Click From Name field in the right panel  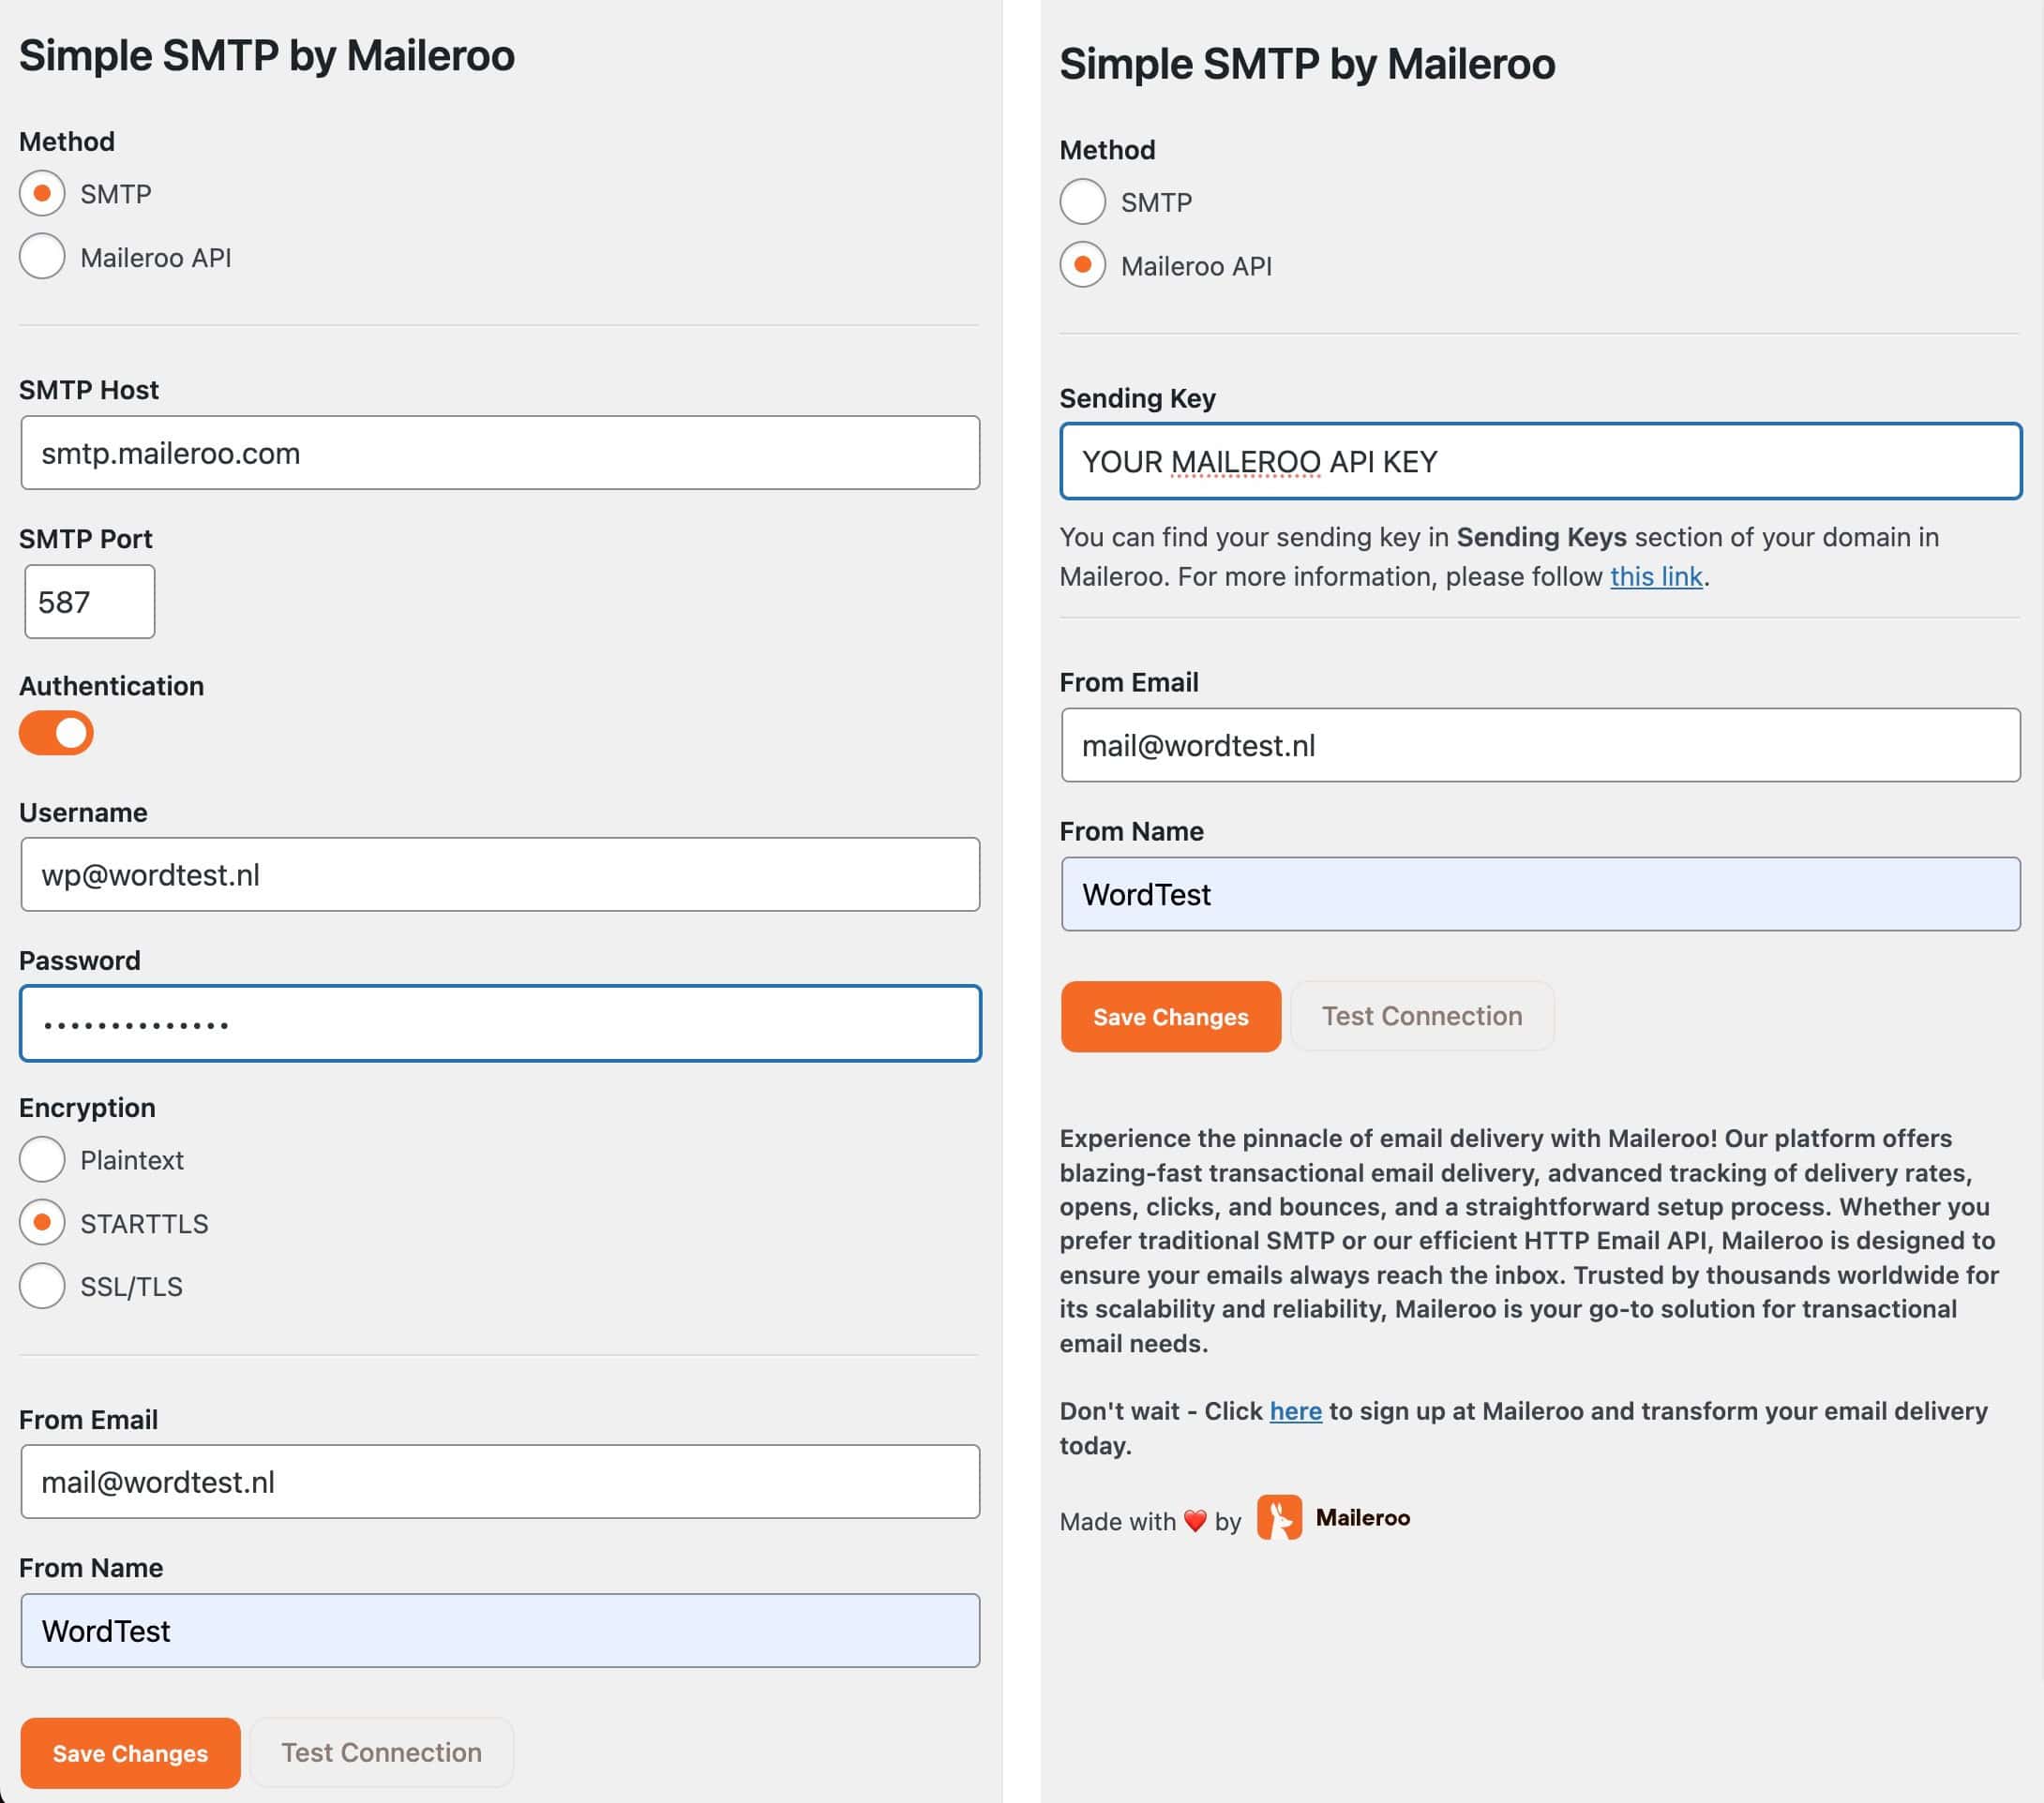coord(1541,893)
